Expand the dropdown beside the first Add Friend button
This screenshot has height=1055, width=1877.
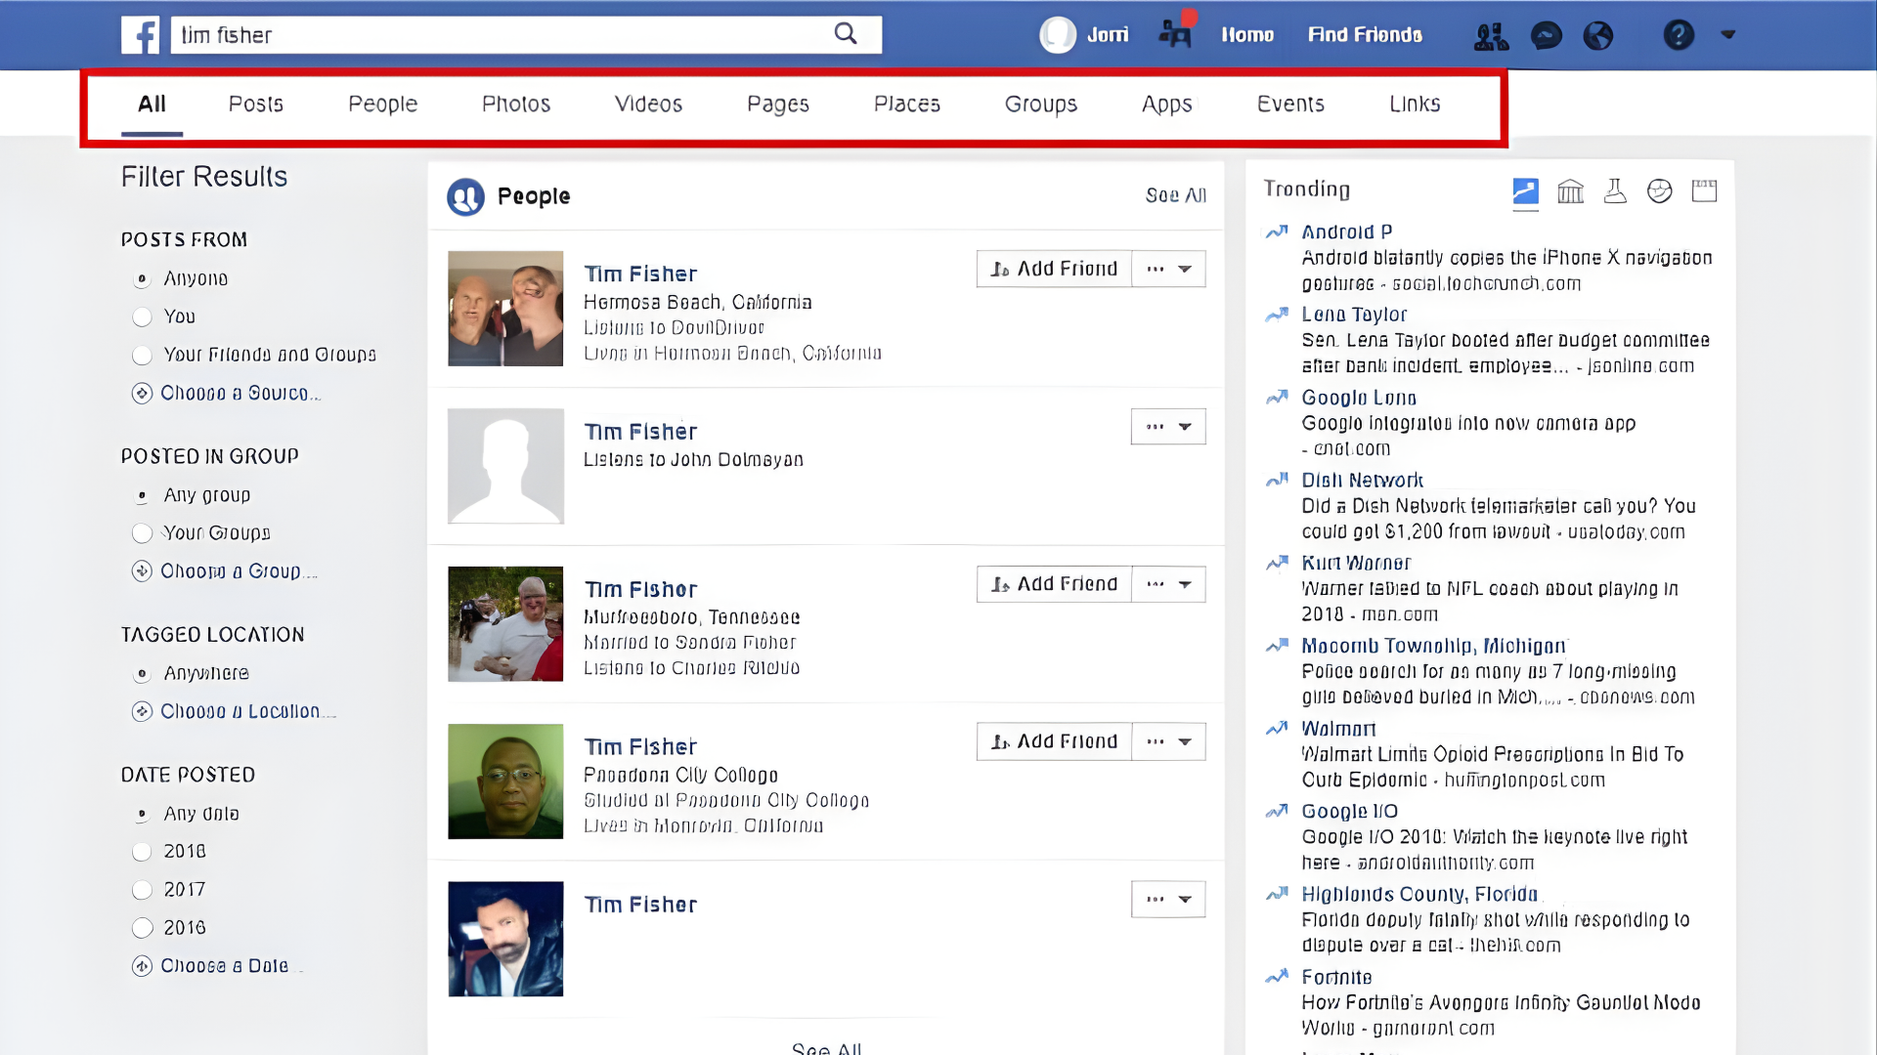click(1169, 268)
